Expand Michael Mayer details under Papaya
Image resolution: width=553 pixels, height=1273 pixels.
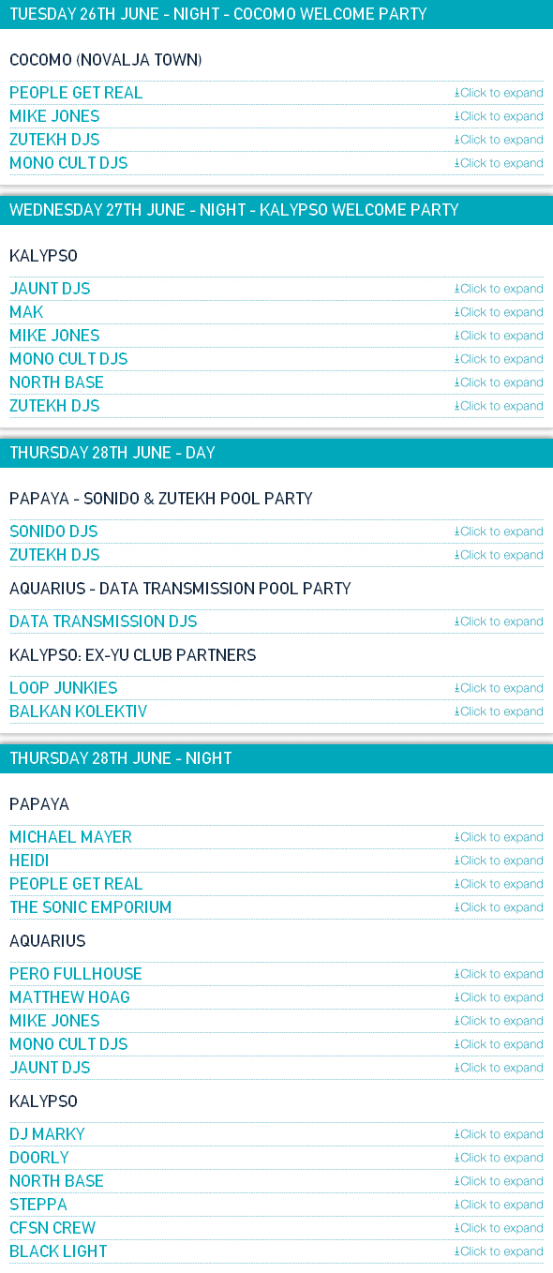click(499, 837)
